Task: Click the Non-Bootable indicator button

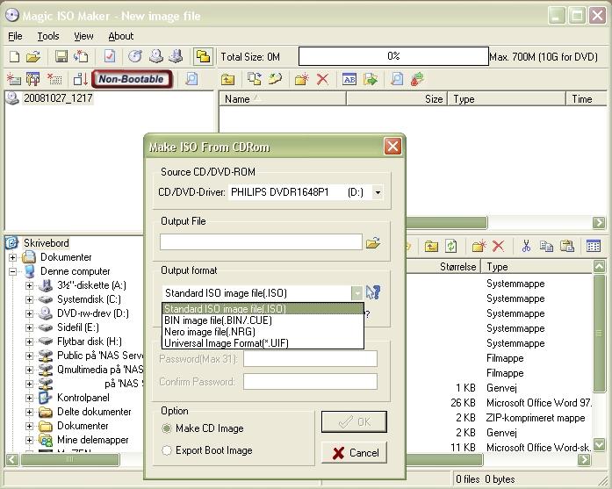Action: (x=131, y=79)
